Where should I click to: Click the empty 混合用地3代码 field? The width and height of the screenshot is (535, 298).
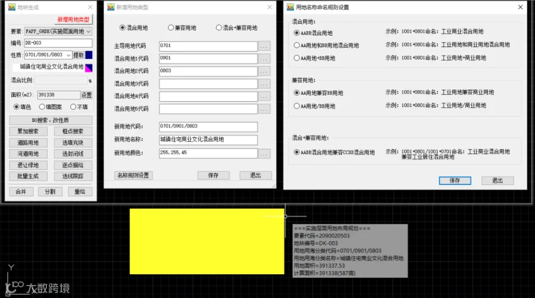coord(208,84)
